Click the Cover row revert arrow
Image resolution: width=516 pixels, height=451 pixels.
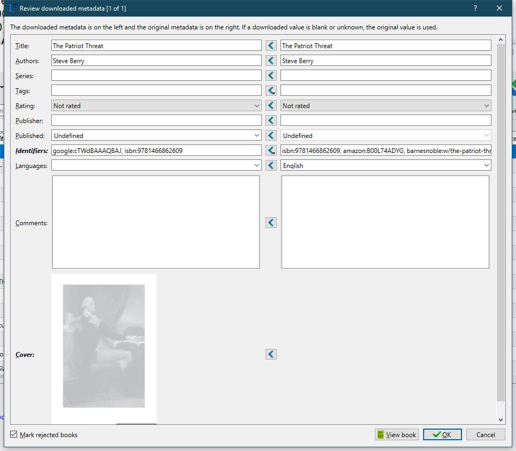point(271,354)
